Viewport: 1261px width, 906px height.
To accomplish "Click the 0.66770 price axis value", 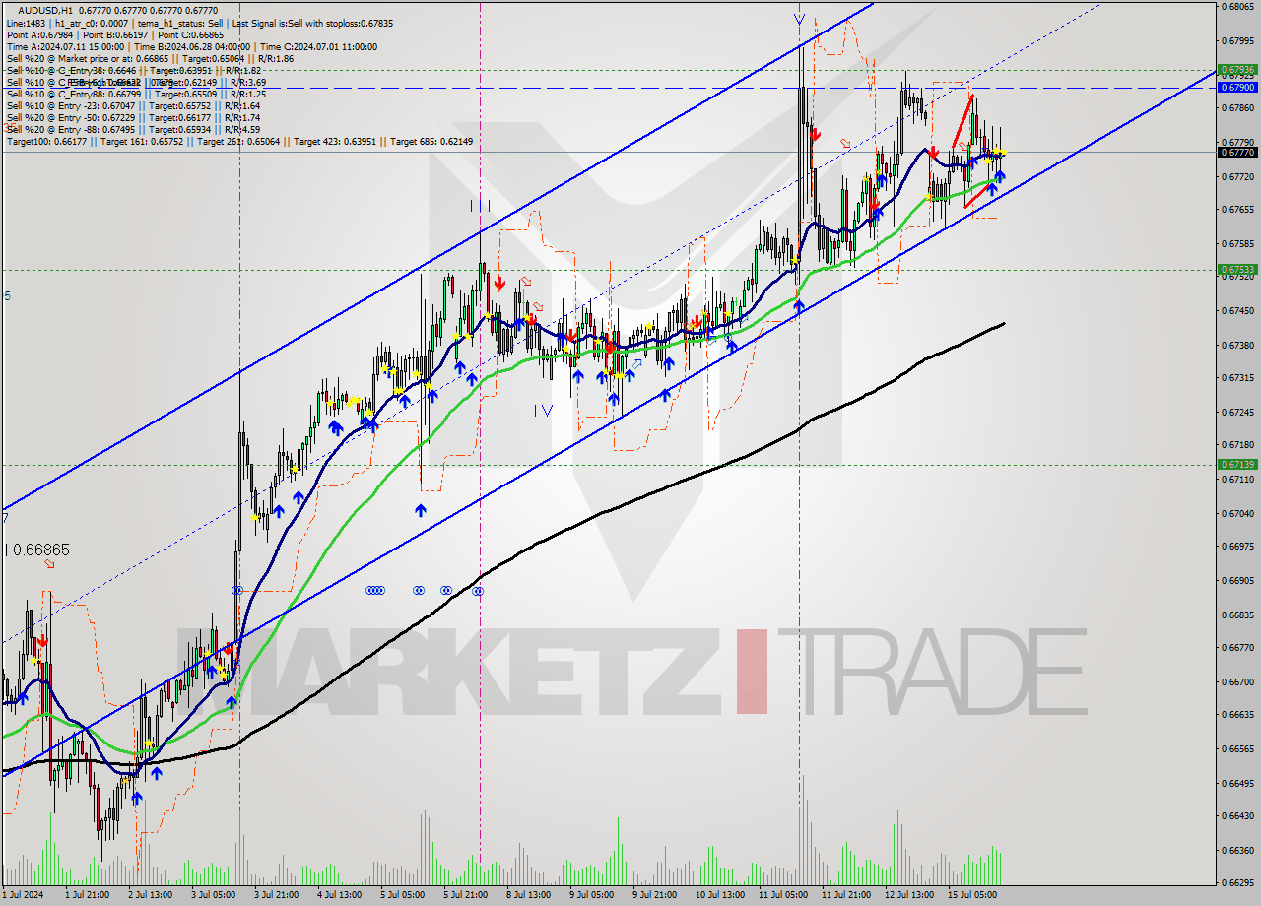I will click(1237, 648).
